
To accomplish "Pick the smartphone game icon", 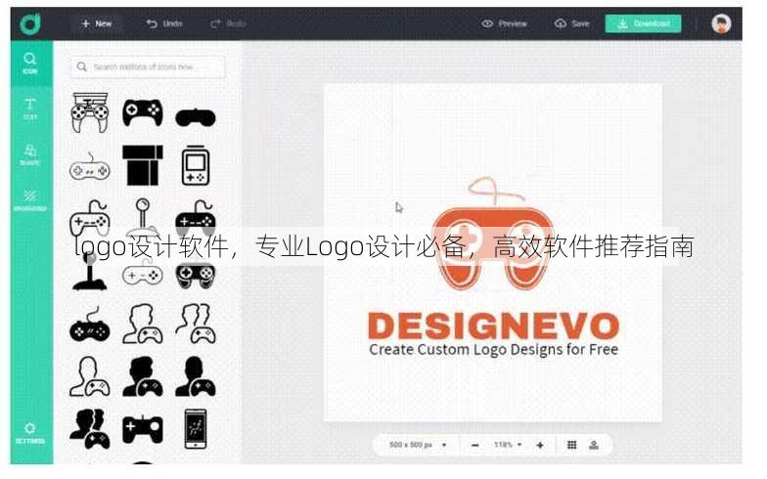I will coord(196,428).
